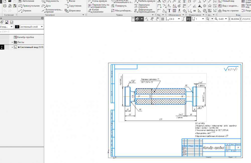Screen dimensions: 251x163
Task: Click the Скругление fillet tool
Action: click(73, 6)
